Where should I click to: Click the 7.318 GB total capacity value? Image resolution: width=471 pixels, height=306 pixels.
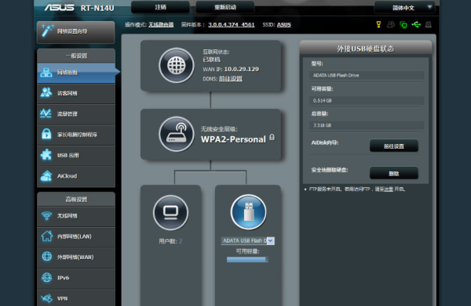(323, 125)
